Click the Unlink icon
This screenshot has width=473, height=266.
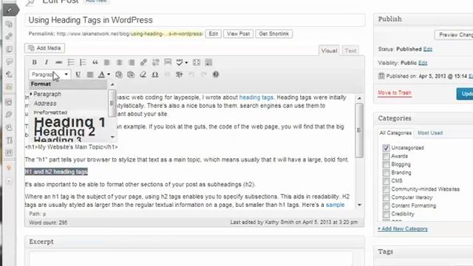[156, 62]
